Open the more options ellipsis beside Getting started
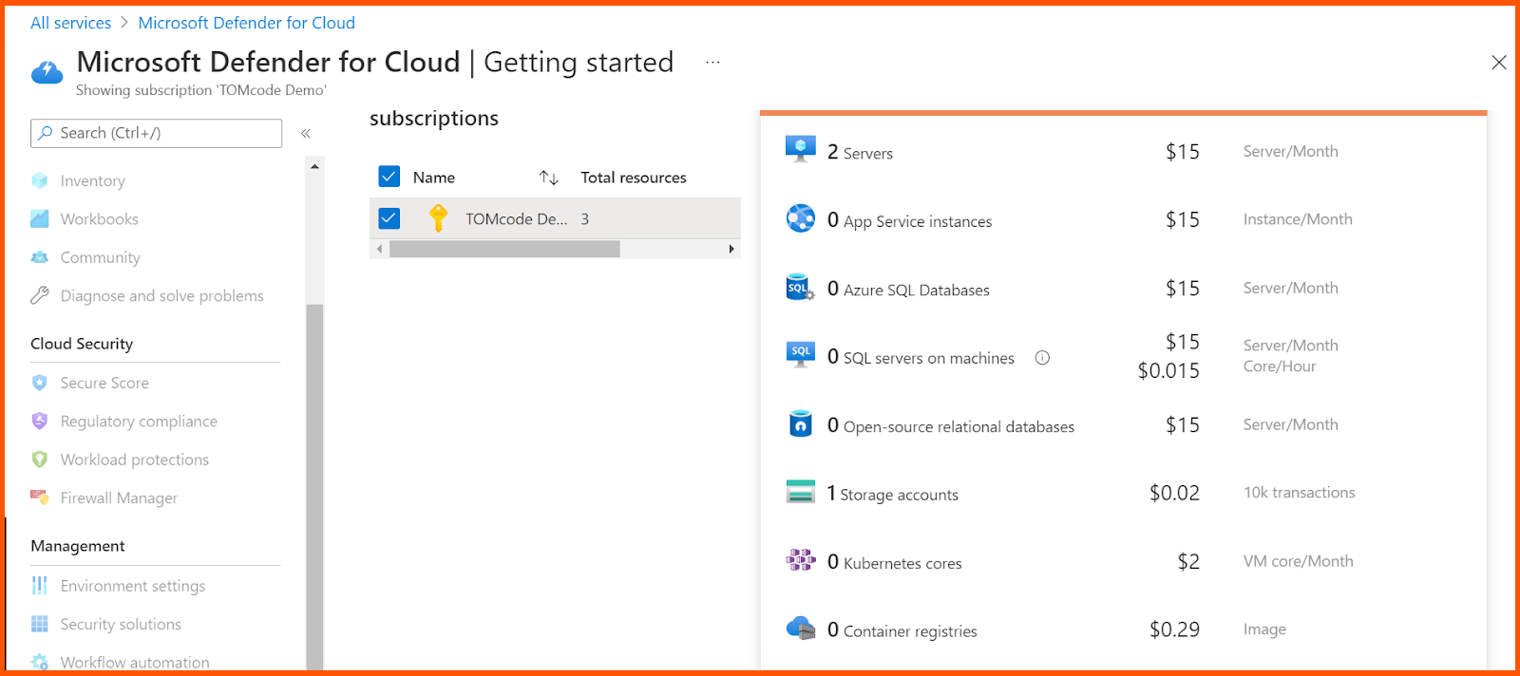 click(712, 63)
